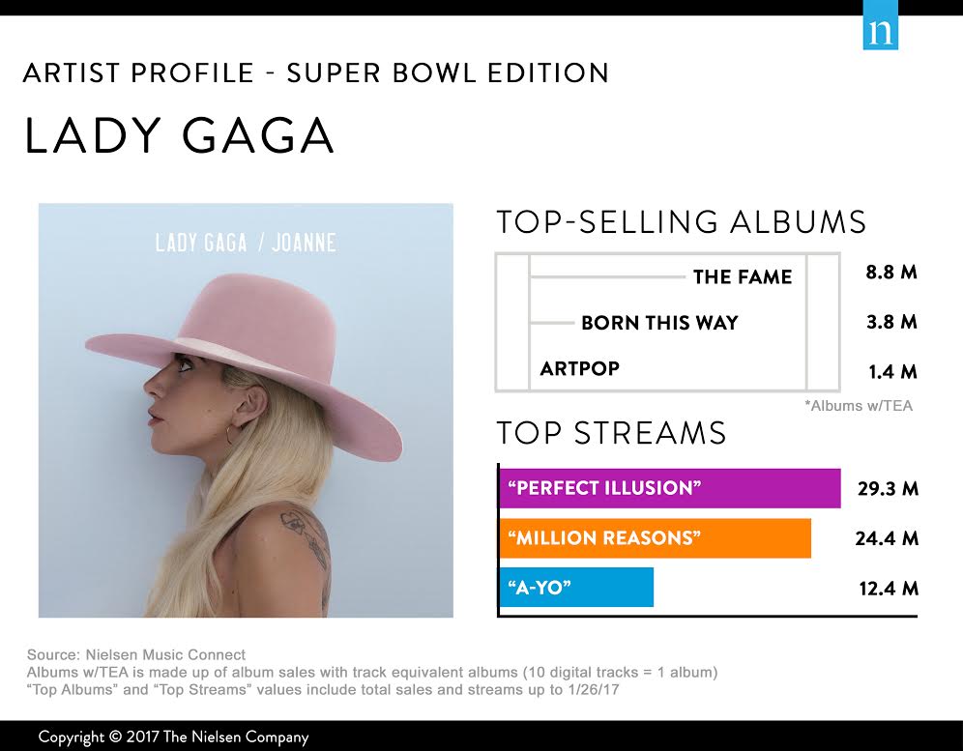Click the orange "Million Reasons" bar
This screenshot has width=963, height=751.
pos(655,538)
